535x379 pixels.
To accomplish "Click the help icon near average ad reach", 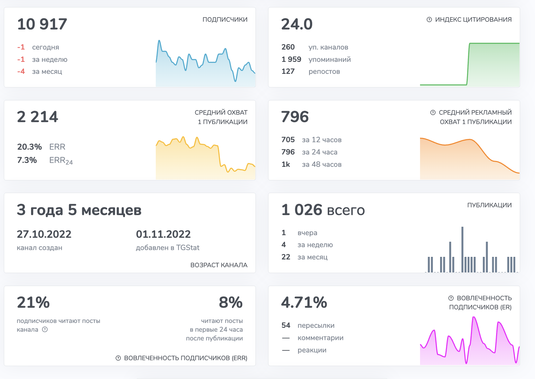I will [432, 112].
